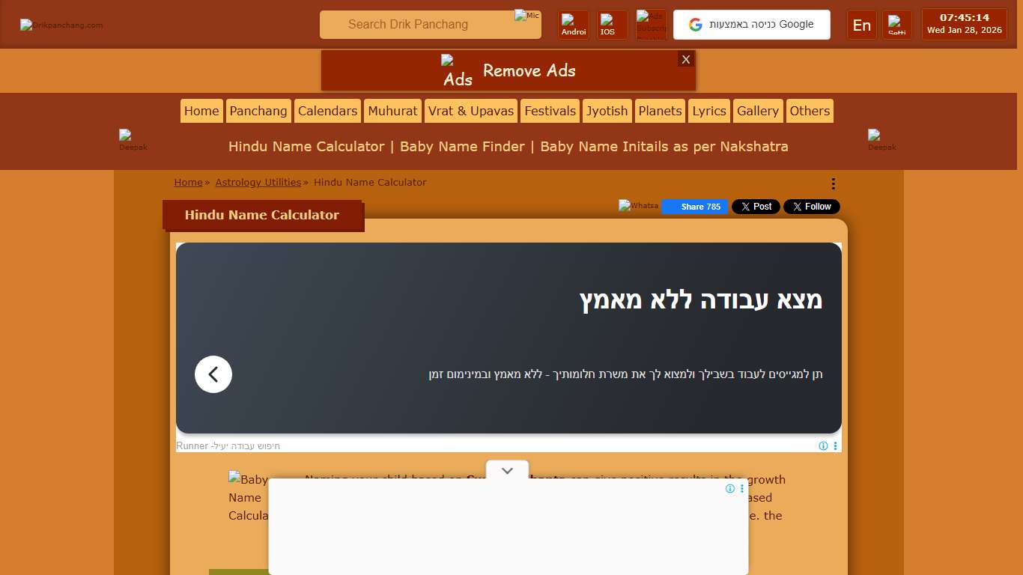Close the Remove Ads banner
The image size is (1023, 575).
point(686,59)
